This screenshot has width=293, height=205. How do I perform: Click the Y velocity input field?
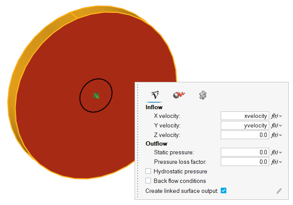click(x=245, y=125)
